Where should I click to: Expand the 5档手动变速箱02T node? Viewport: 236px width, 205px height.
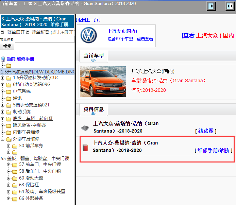(2, 105)
